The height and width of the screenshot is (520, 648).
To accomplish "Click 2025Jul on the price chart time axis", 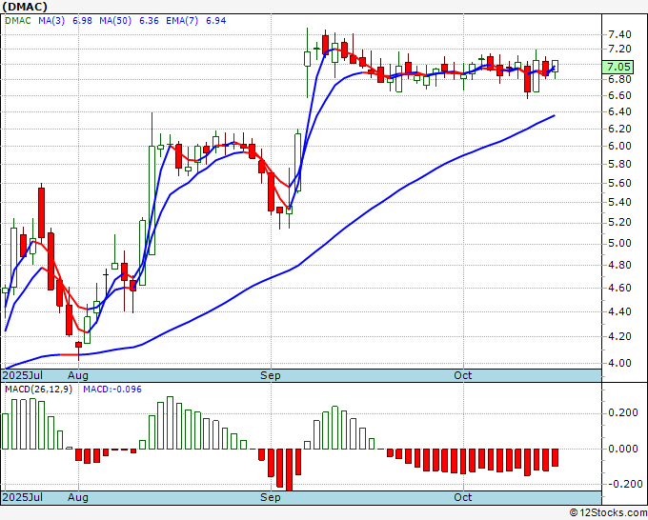I will [22, 375].
